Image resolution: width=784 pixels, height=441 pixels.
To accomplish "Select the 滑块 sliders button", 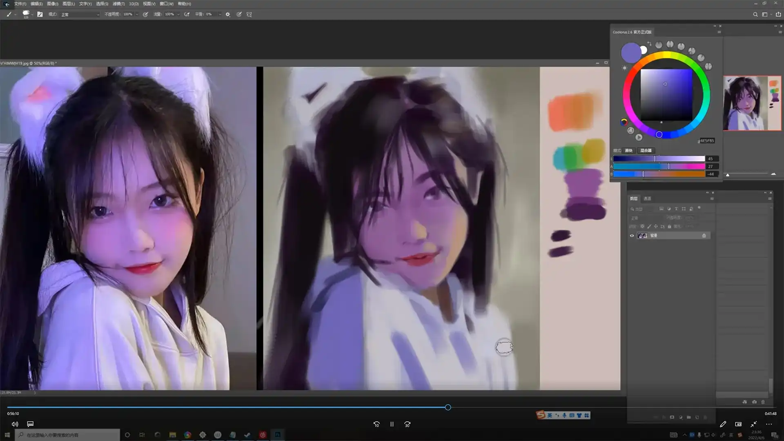I will [628, 151].
